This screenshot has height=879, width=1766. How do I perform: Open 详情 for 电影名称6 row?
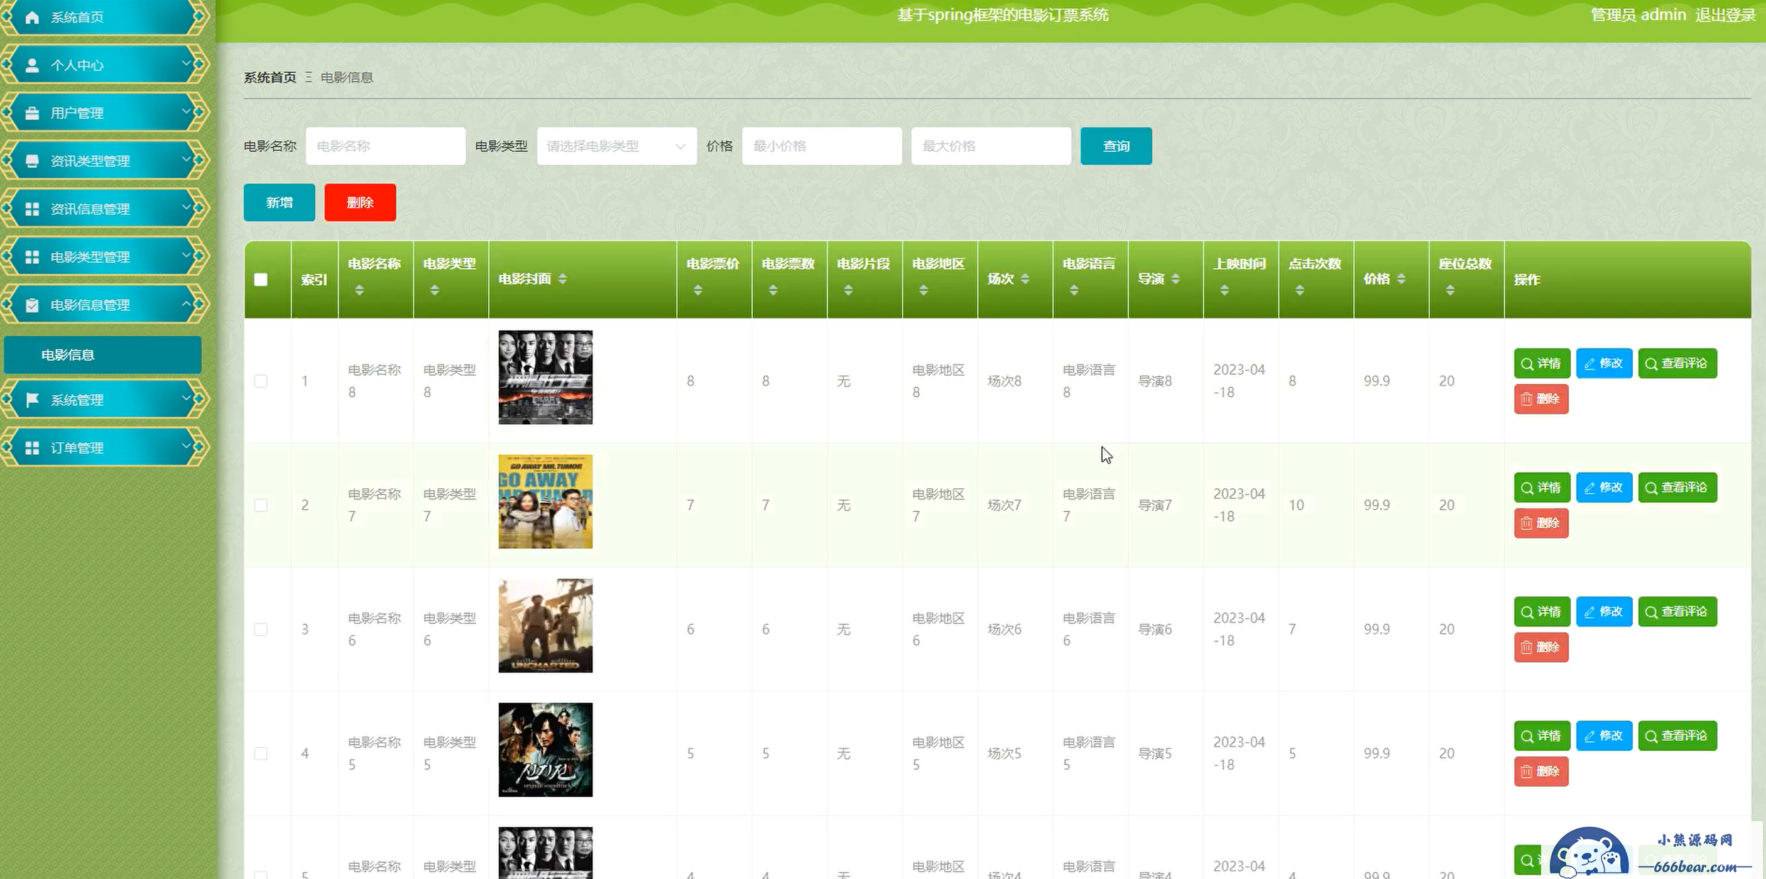[x=1542, y=611]
